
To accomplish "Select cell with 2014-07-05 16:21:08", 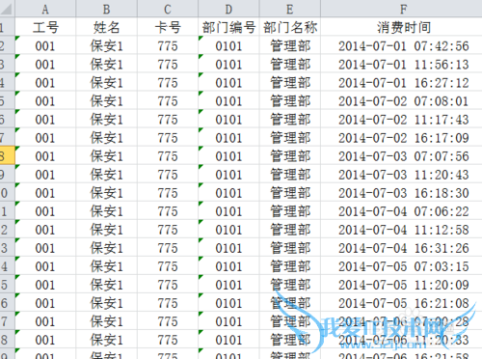I will click(402, 302).
